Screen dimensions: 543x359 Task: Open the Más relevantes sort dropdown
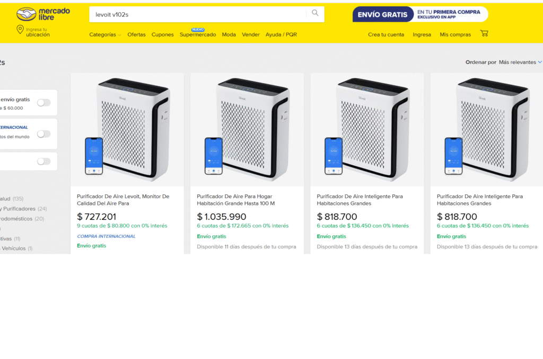coord(520,62)
